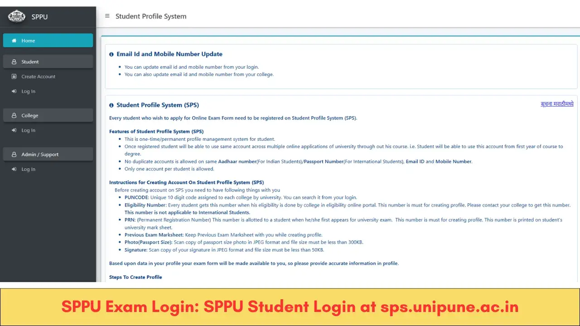Click the SPPU university logo
The image size is (580, 326).
(x=17, y=16)
